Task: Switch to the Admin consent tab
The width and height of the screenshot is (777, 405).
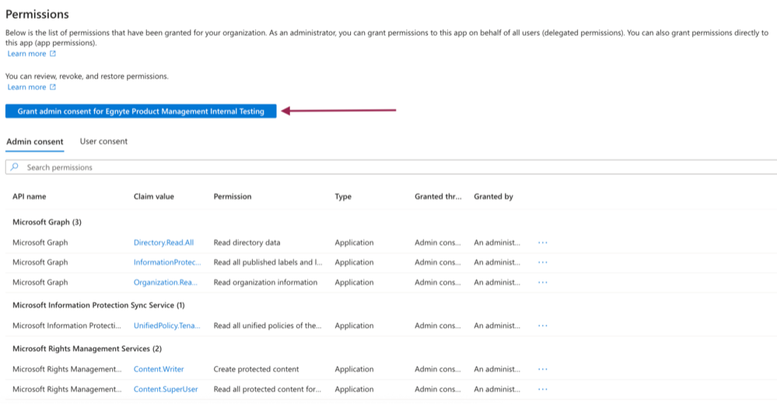Action: click(35, 141)
